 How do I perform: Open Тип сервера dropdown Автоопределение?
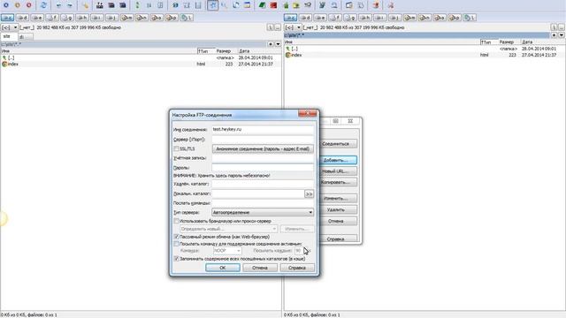(263, 212)
